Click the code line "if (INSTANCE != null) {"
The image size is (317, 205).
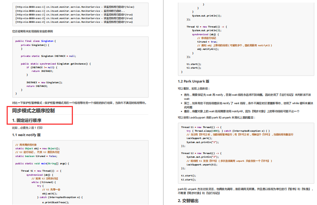tap(42, 67)
